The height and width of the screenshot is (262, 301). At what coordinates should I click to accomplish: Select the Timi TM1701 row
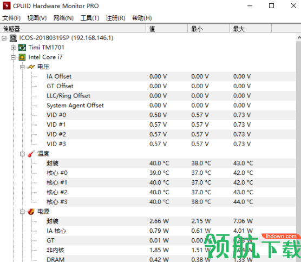(46, 48)
